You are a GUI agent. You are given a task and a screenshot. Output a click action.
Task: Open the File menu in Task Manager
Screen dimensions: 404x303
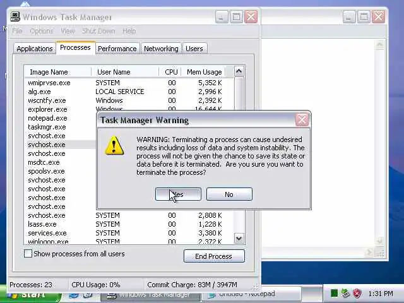[x=17, y=31]
